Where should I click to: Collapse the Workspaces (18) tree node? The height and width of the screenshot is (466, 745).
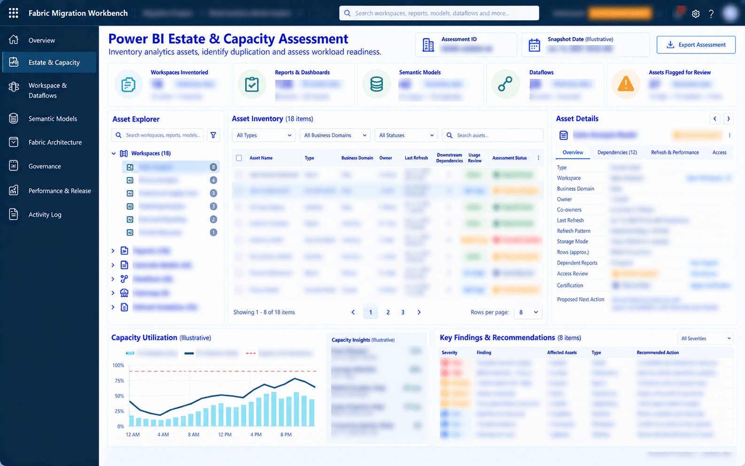click(114, 154)
